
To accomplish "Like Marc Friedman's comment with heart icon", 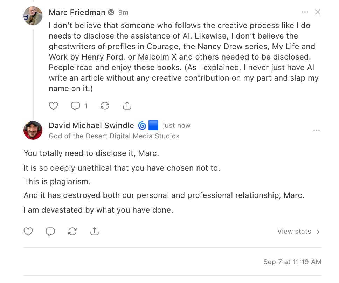I will pos(53,106).
